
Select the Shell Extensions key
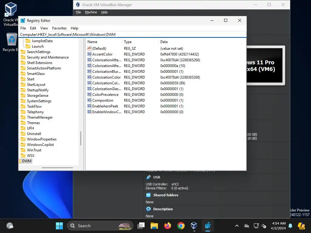[x=39, y=63]
